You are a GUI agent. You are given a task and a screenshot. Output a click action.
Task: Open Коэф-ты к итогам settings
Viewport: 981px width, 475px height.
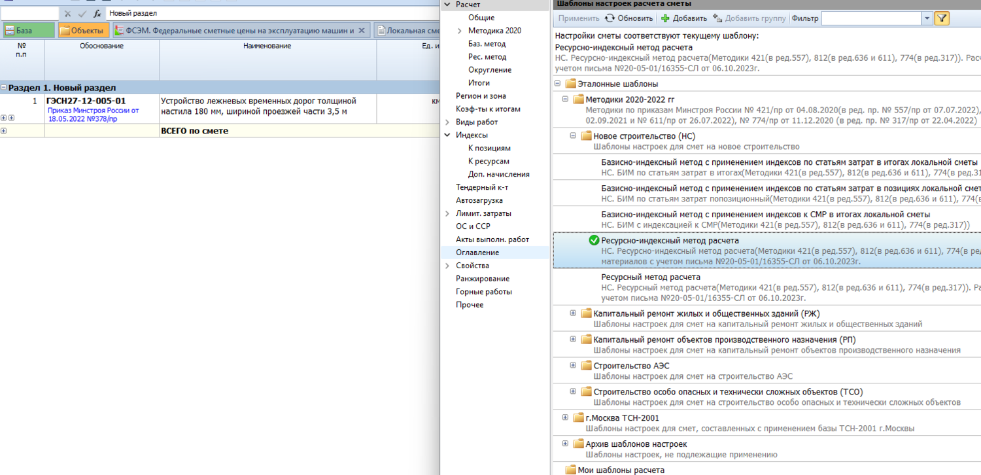click(x=488, y=109)
